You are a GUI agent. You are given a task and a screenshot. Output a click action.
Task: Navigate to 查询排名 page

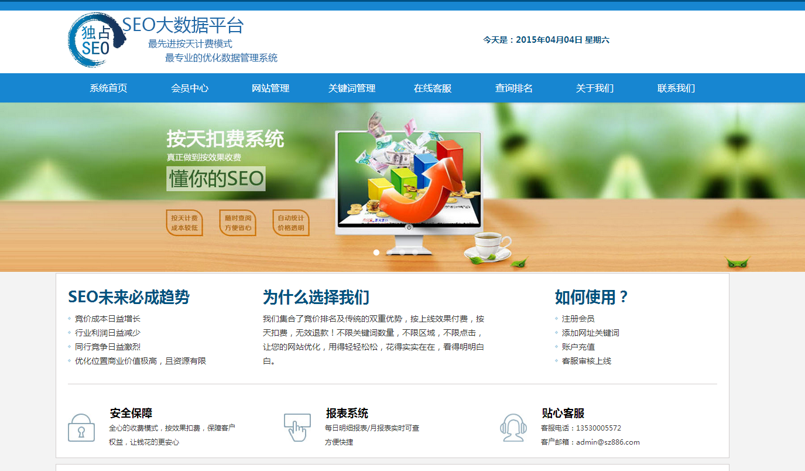514,88
